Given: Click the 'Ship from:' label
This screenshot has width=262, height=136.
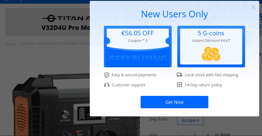Looking at the screenshot, I should [x=159, y=119].
